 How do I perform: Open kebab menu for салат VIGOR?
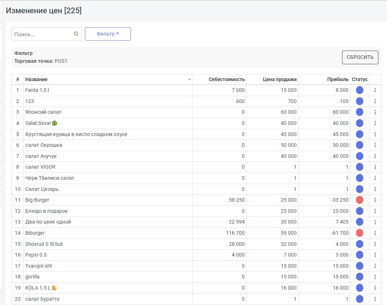coord(375,167)
